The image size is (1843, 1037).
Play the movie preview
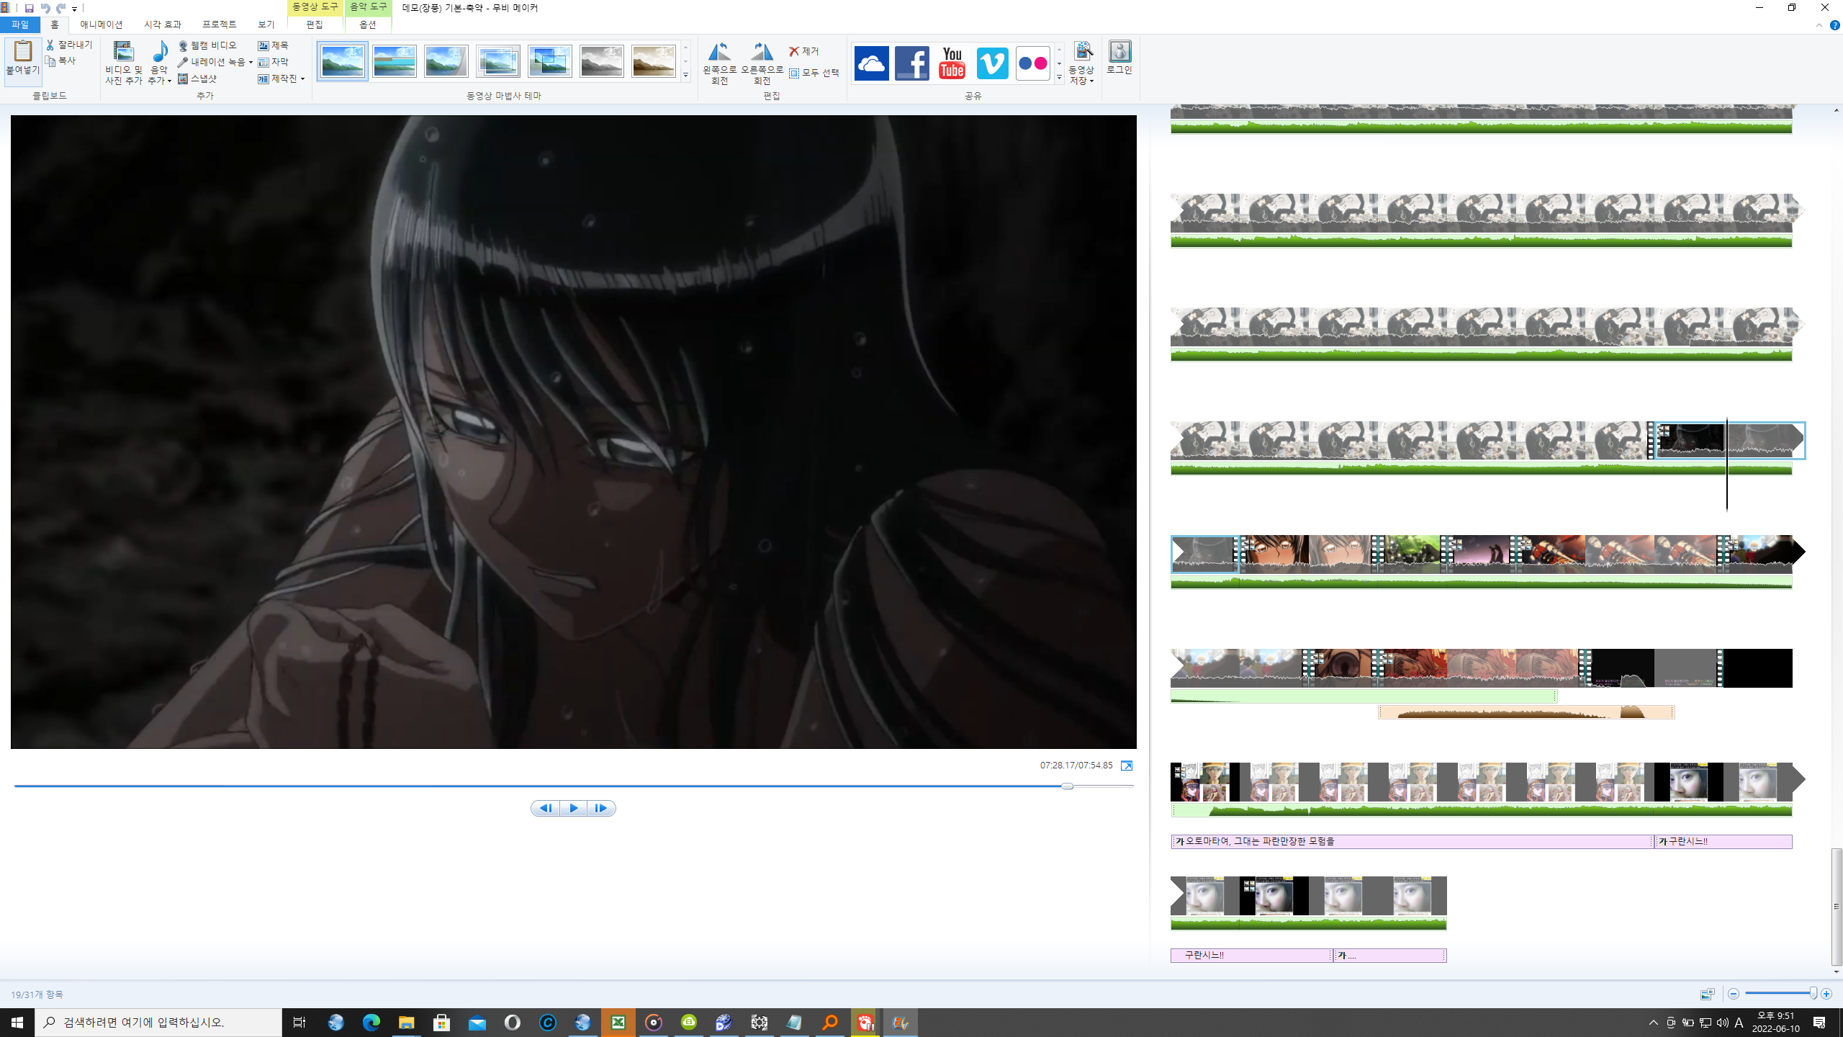click(573, 808)
